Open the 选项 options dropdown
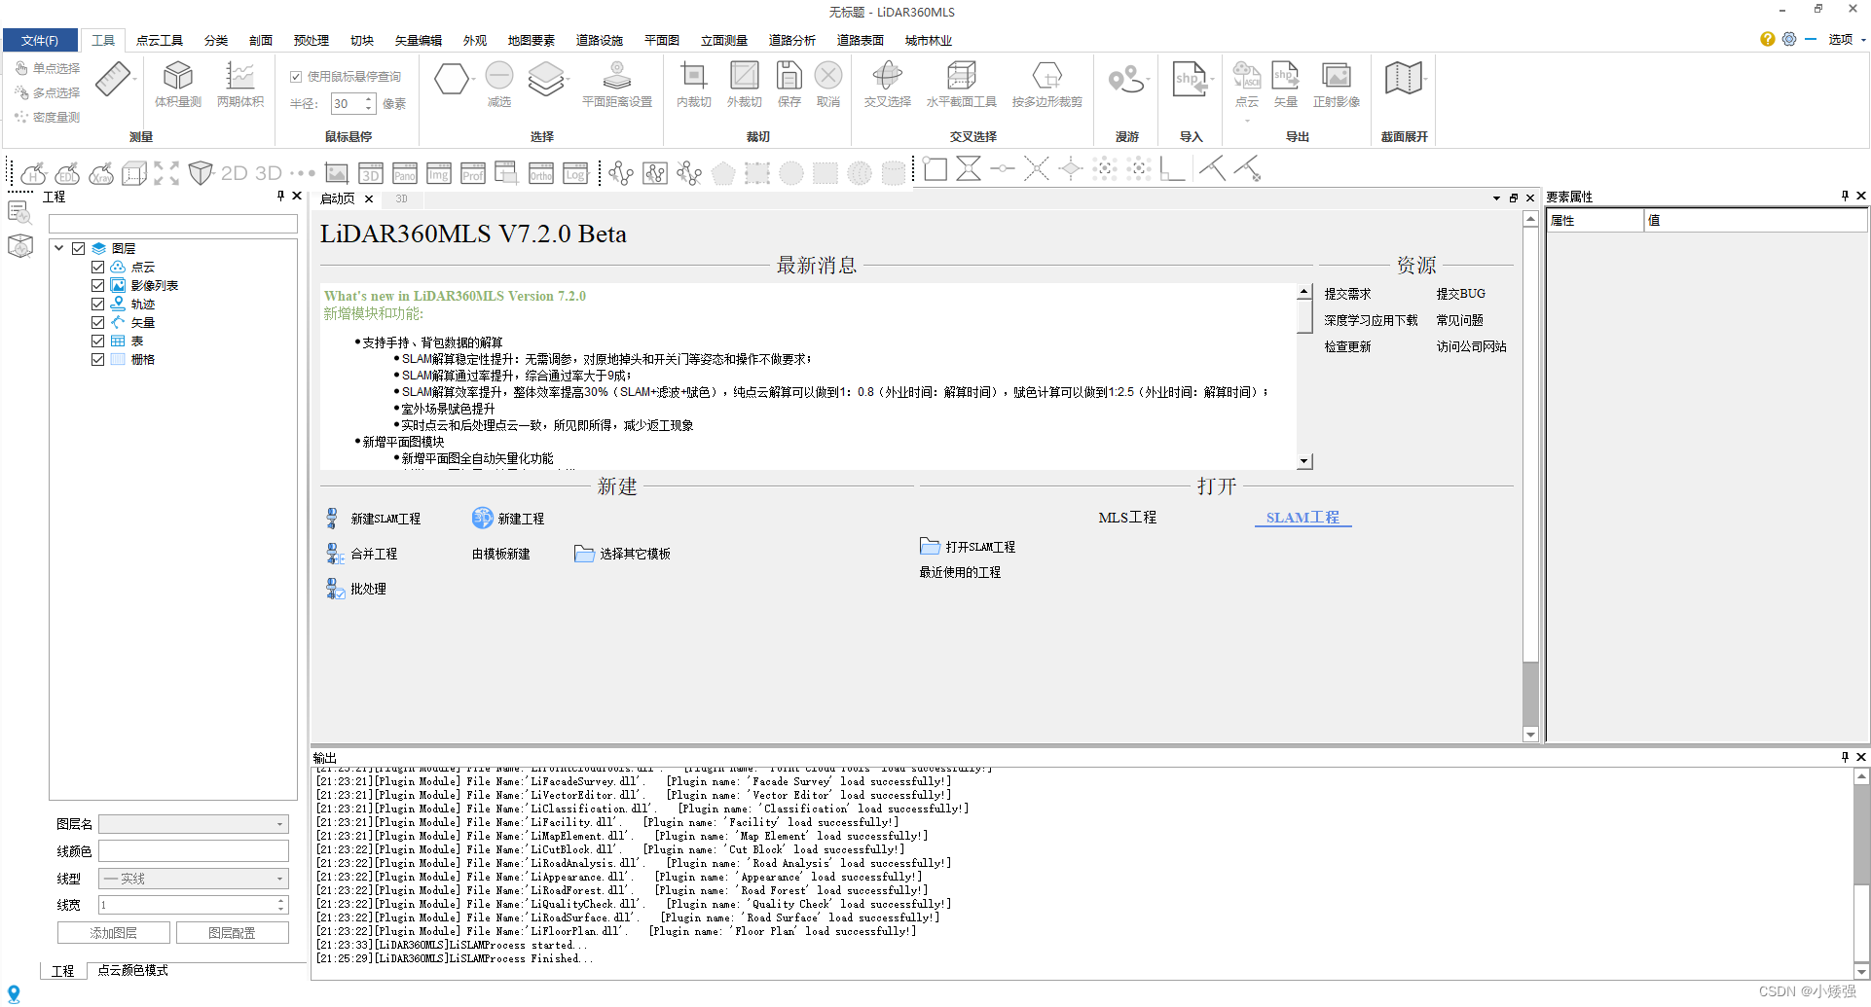The width and height of the screenshot is (1871, 1007). click(1847, 40)
